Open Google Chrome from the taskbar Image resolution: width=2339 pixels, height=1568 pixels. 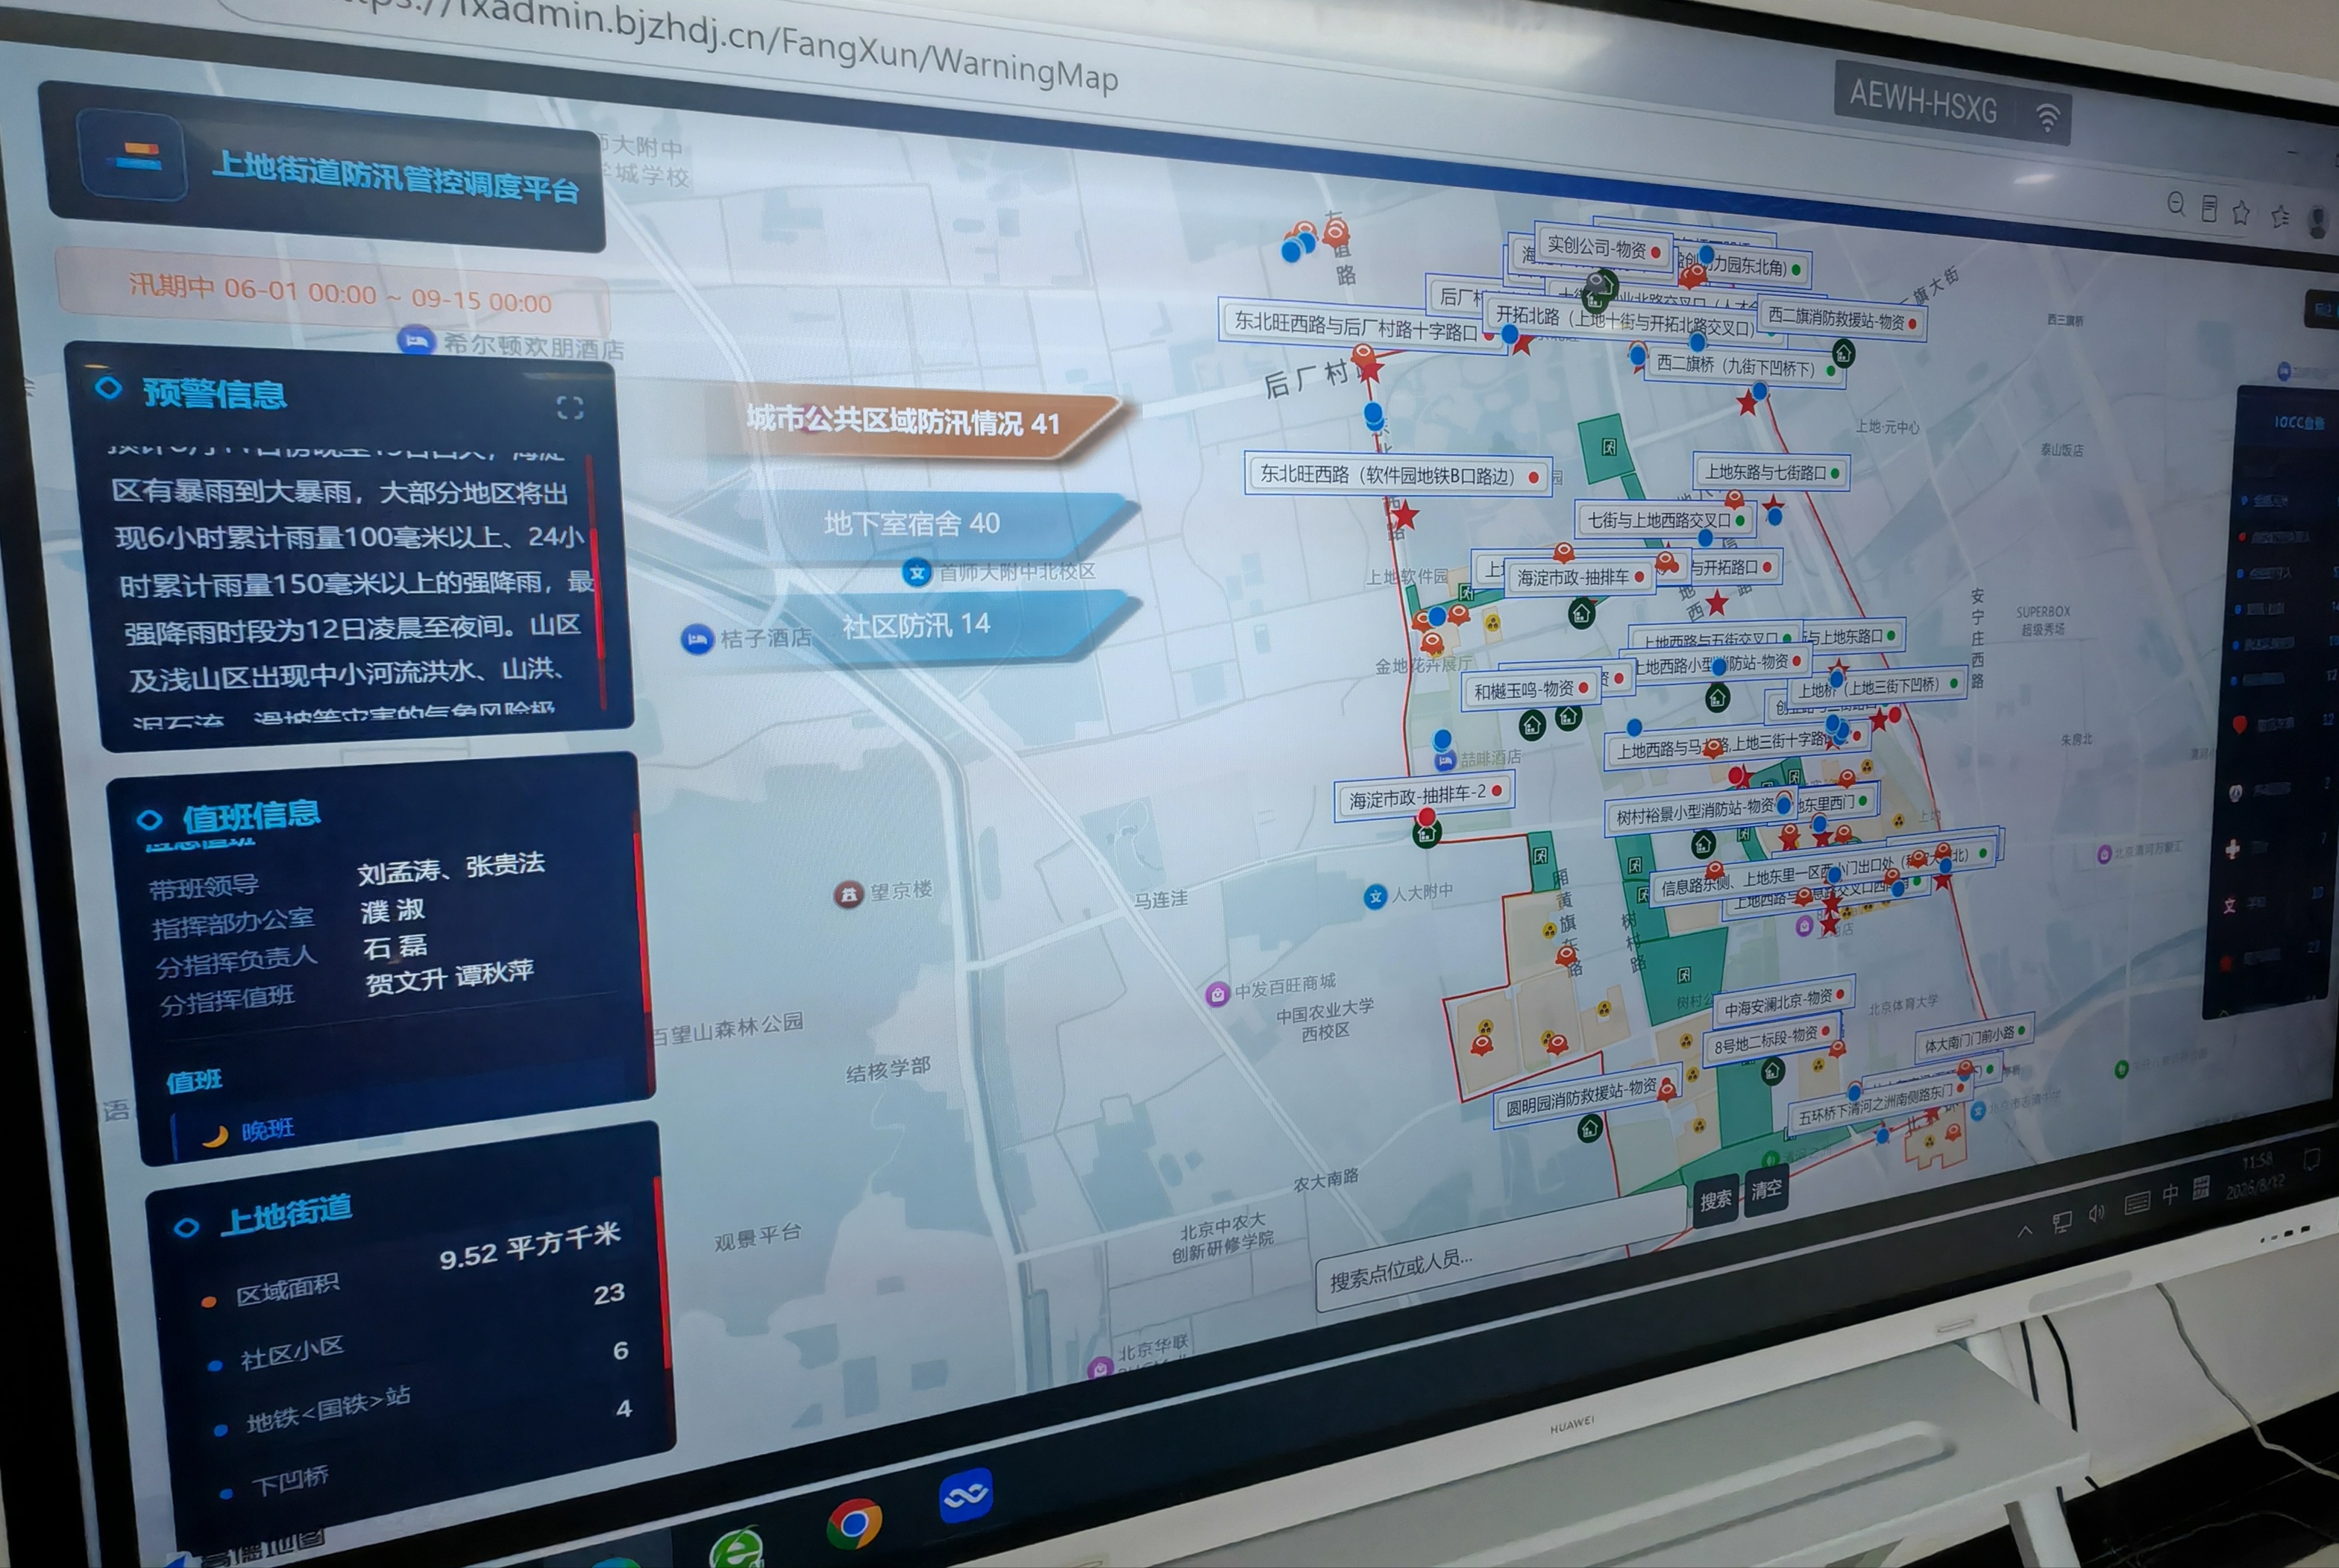pyautogui.click(x=854, y=1523)
